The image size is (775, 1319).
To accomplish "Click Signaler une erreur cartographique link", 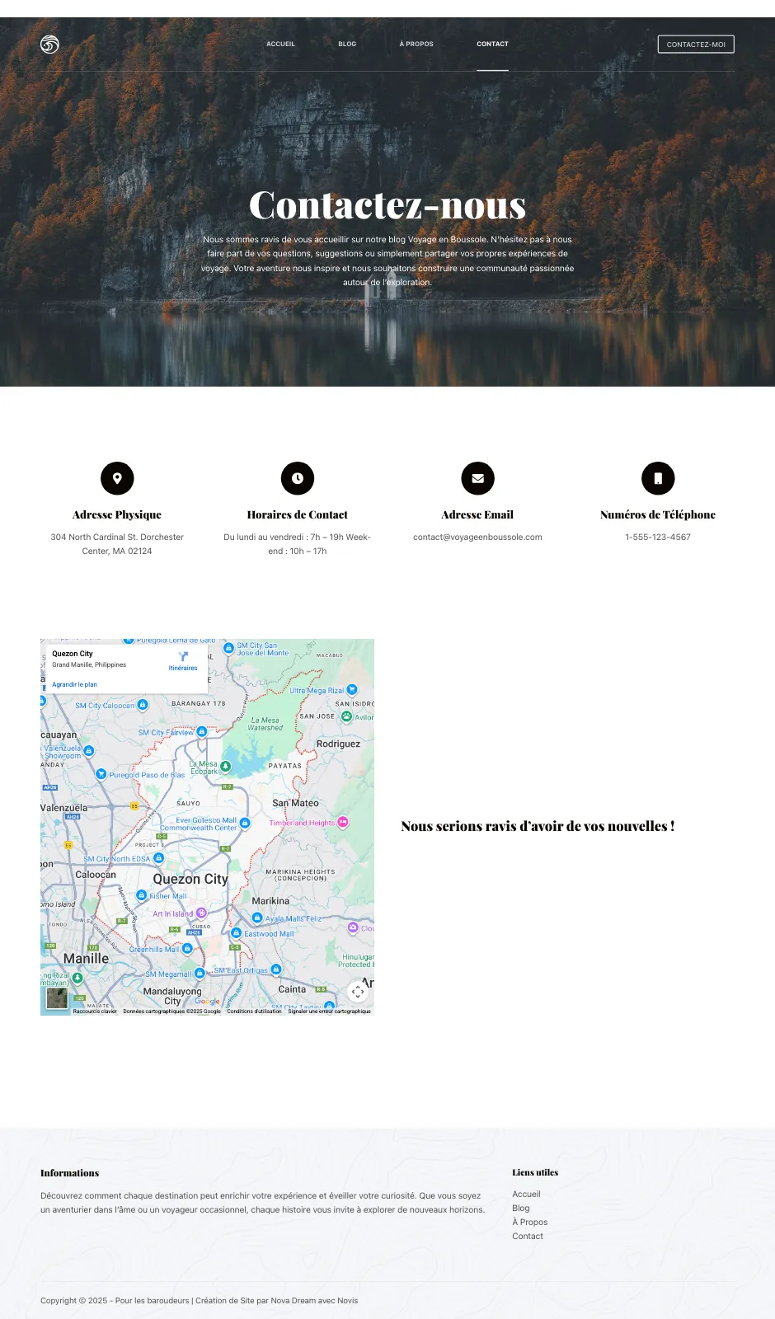I will tap(329, 1012).
